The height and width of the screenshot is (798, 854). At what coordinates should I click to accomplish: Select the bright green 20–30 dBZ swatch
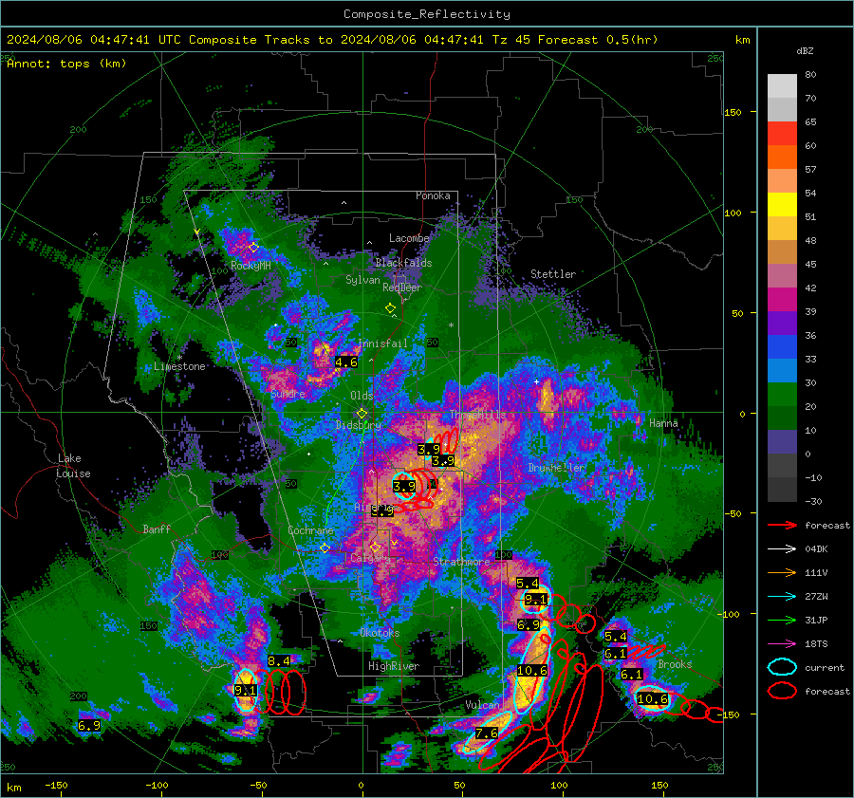tap(782, 395)
